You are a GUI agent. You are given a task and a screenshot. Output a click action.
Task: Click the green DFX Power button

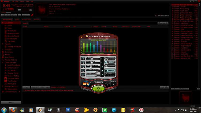[x=98, y=88]
